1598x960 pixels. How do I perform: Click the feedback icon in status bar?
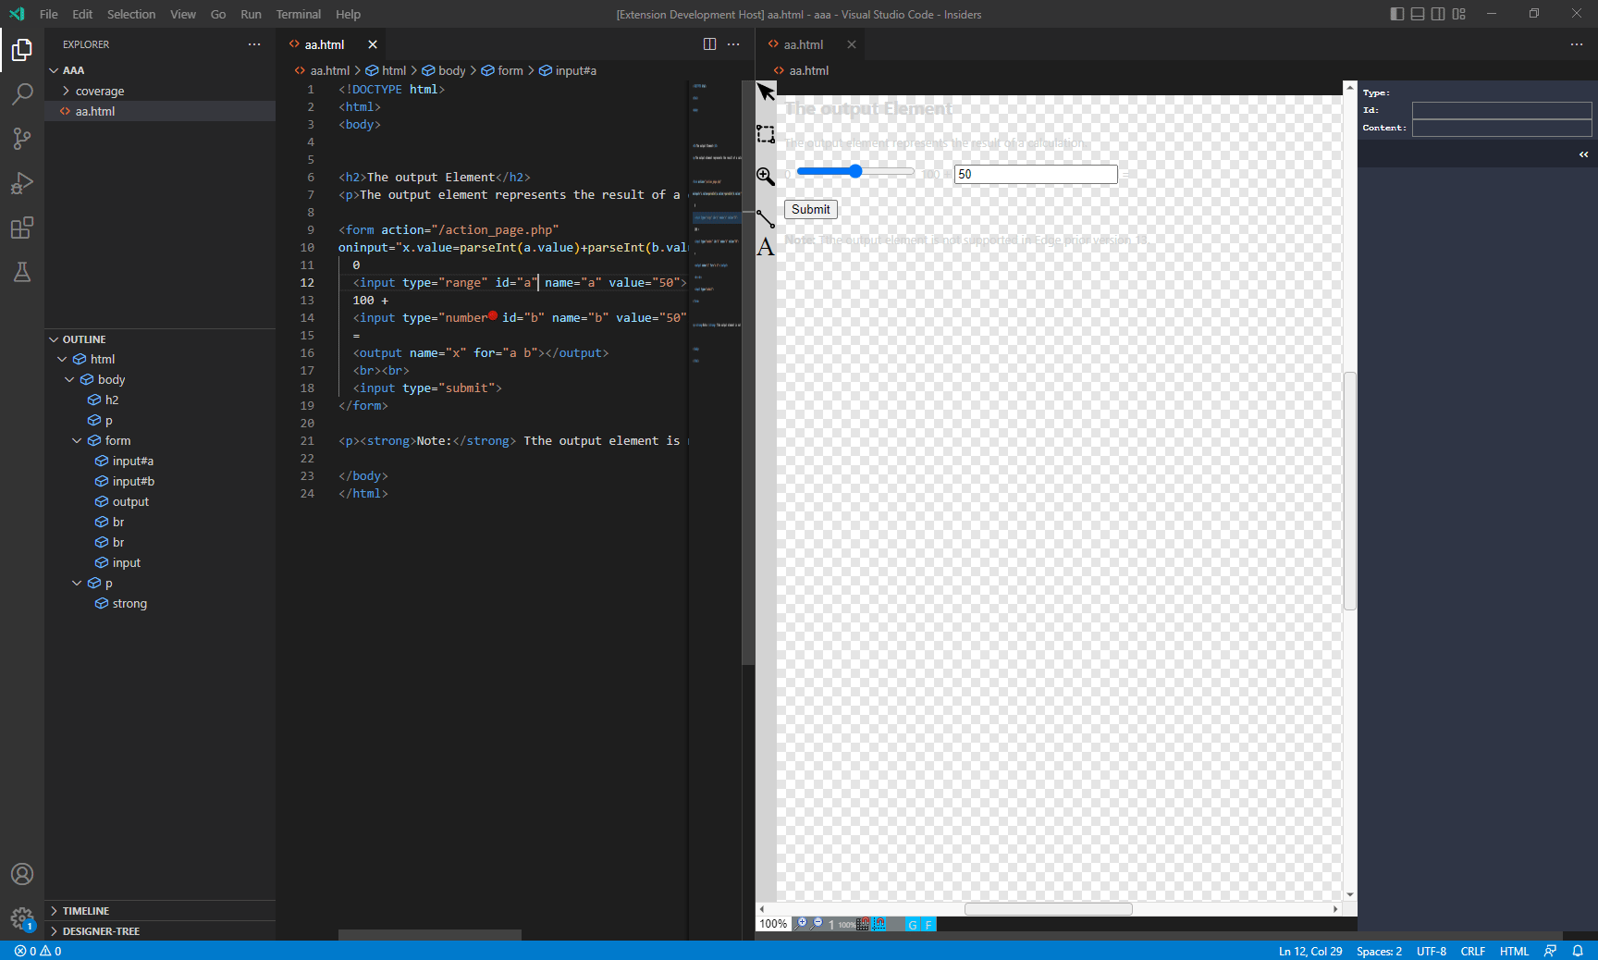1551,951
